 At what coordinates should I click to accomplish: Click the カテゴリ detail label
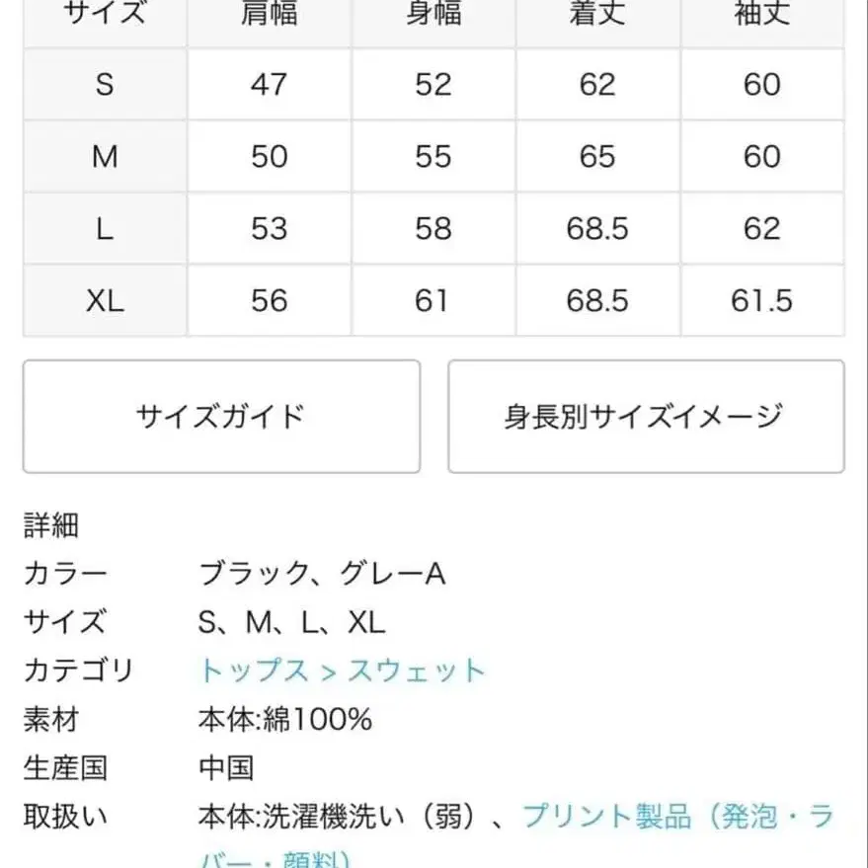click(77, 671)
